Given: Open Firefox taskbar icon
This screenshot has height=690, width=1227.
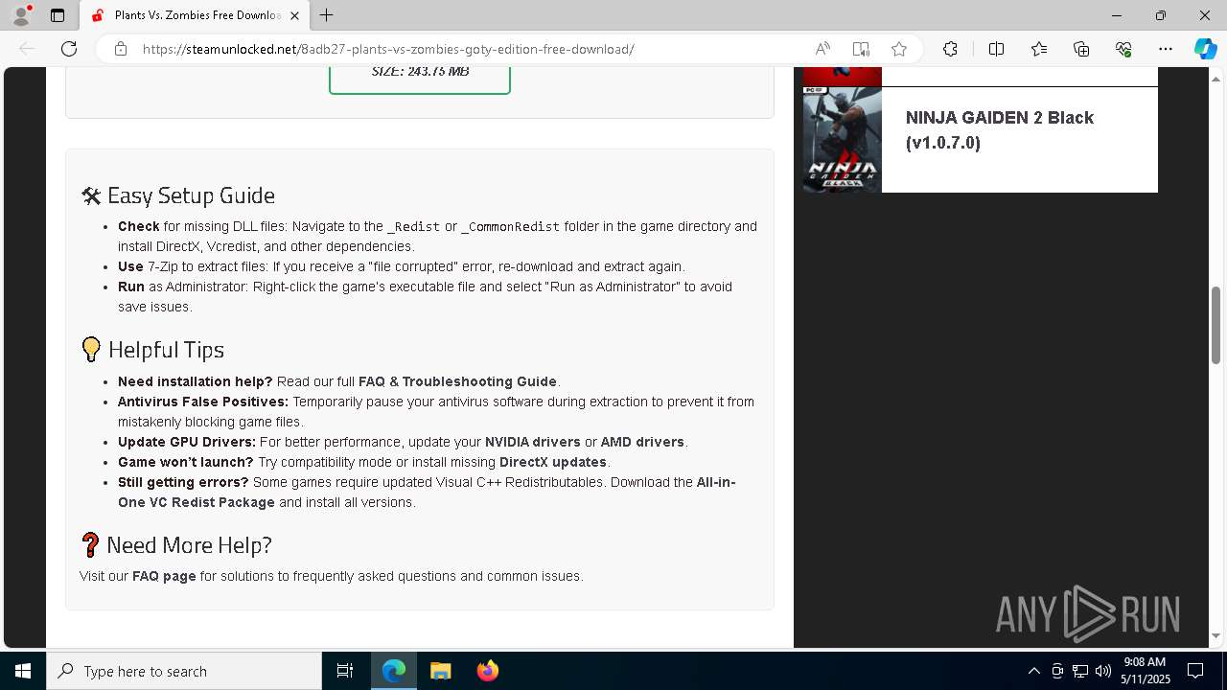Looking at the screenshot, I should 487,671.
